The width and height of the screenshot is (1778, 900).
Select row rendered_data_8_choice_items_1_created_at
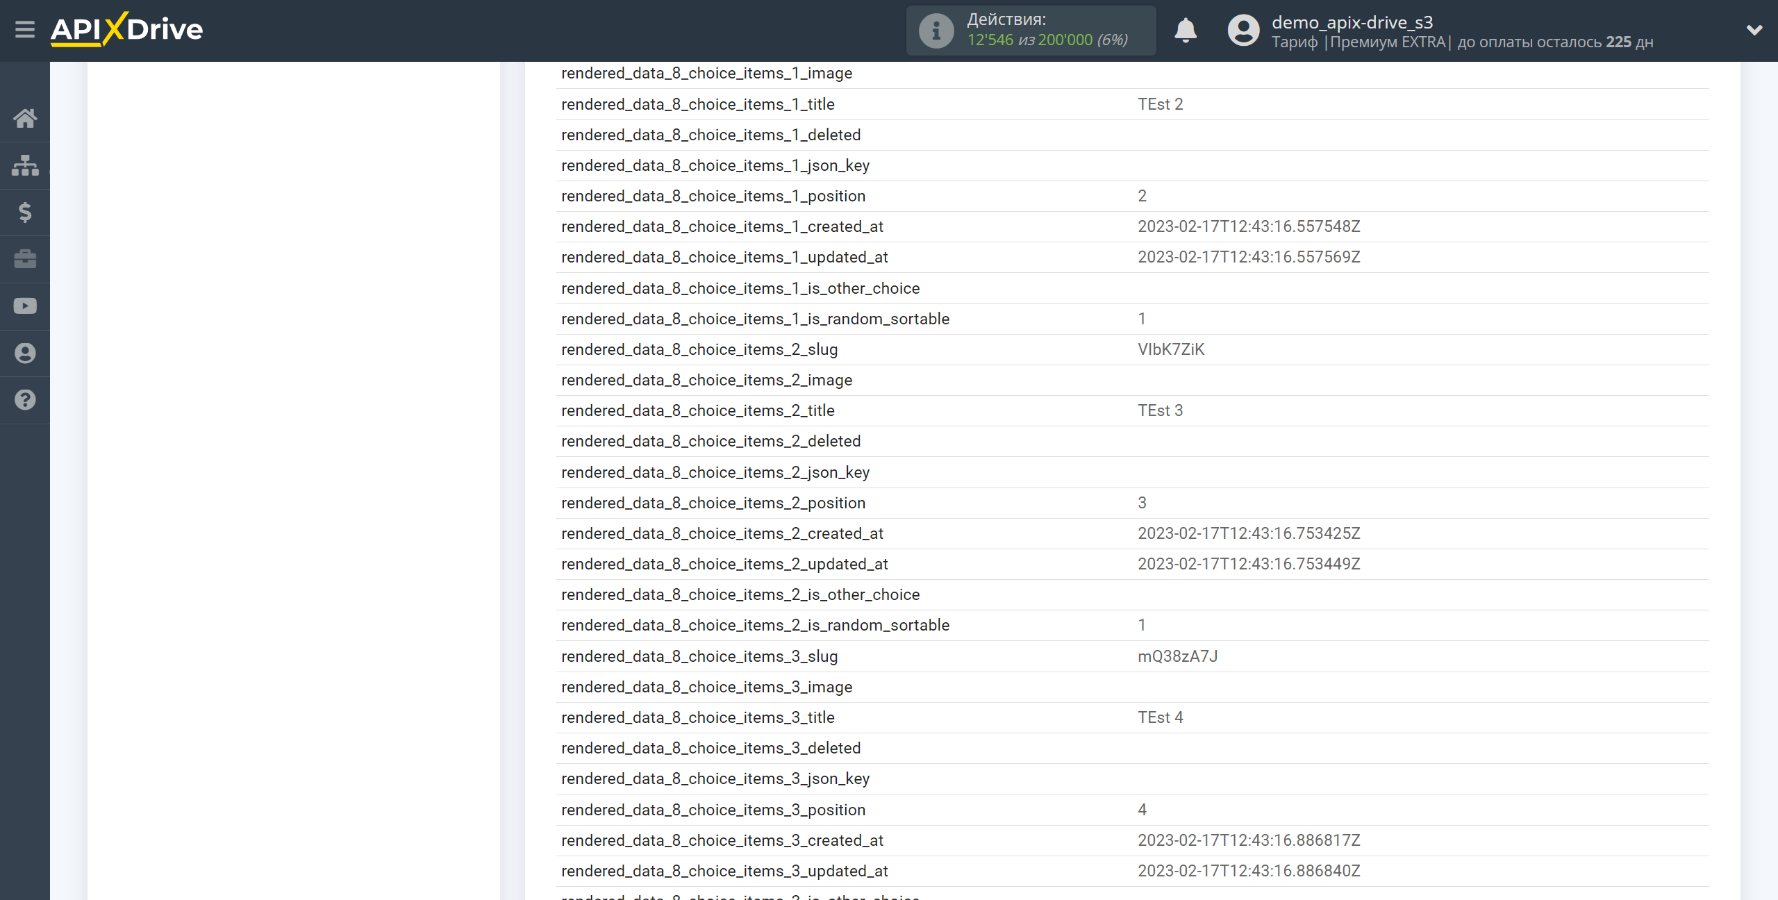1132,226
